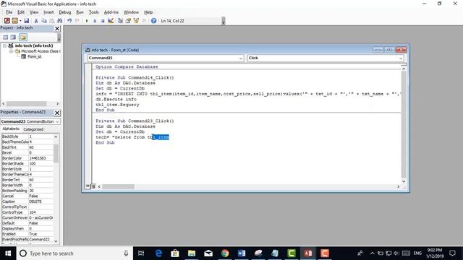
Task: Open the Tools menu
Action: [x=93, y=12]
